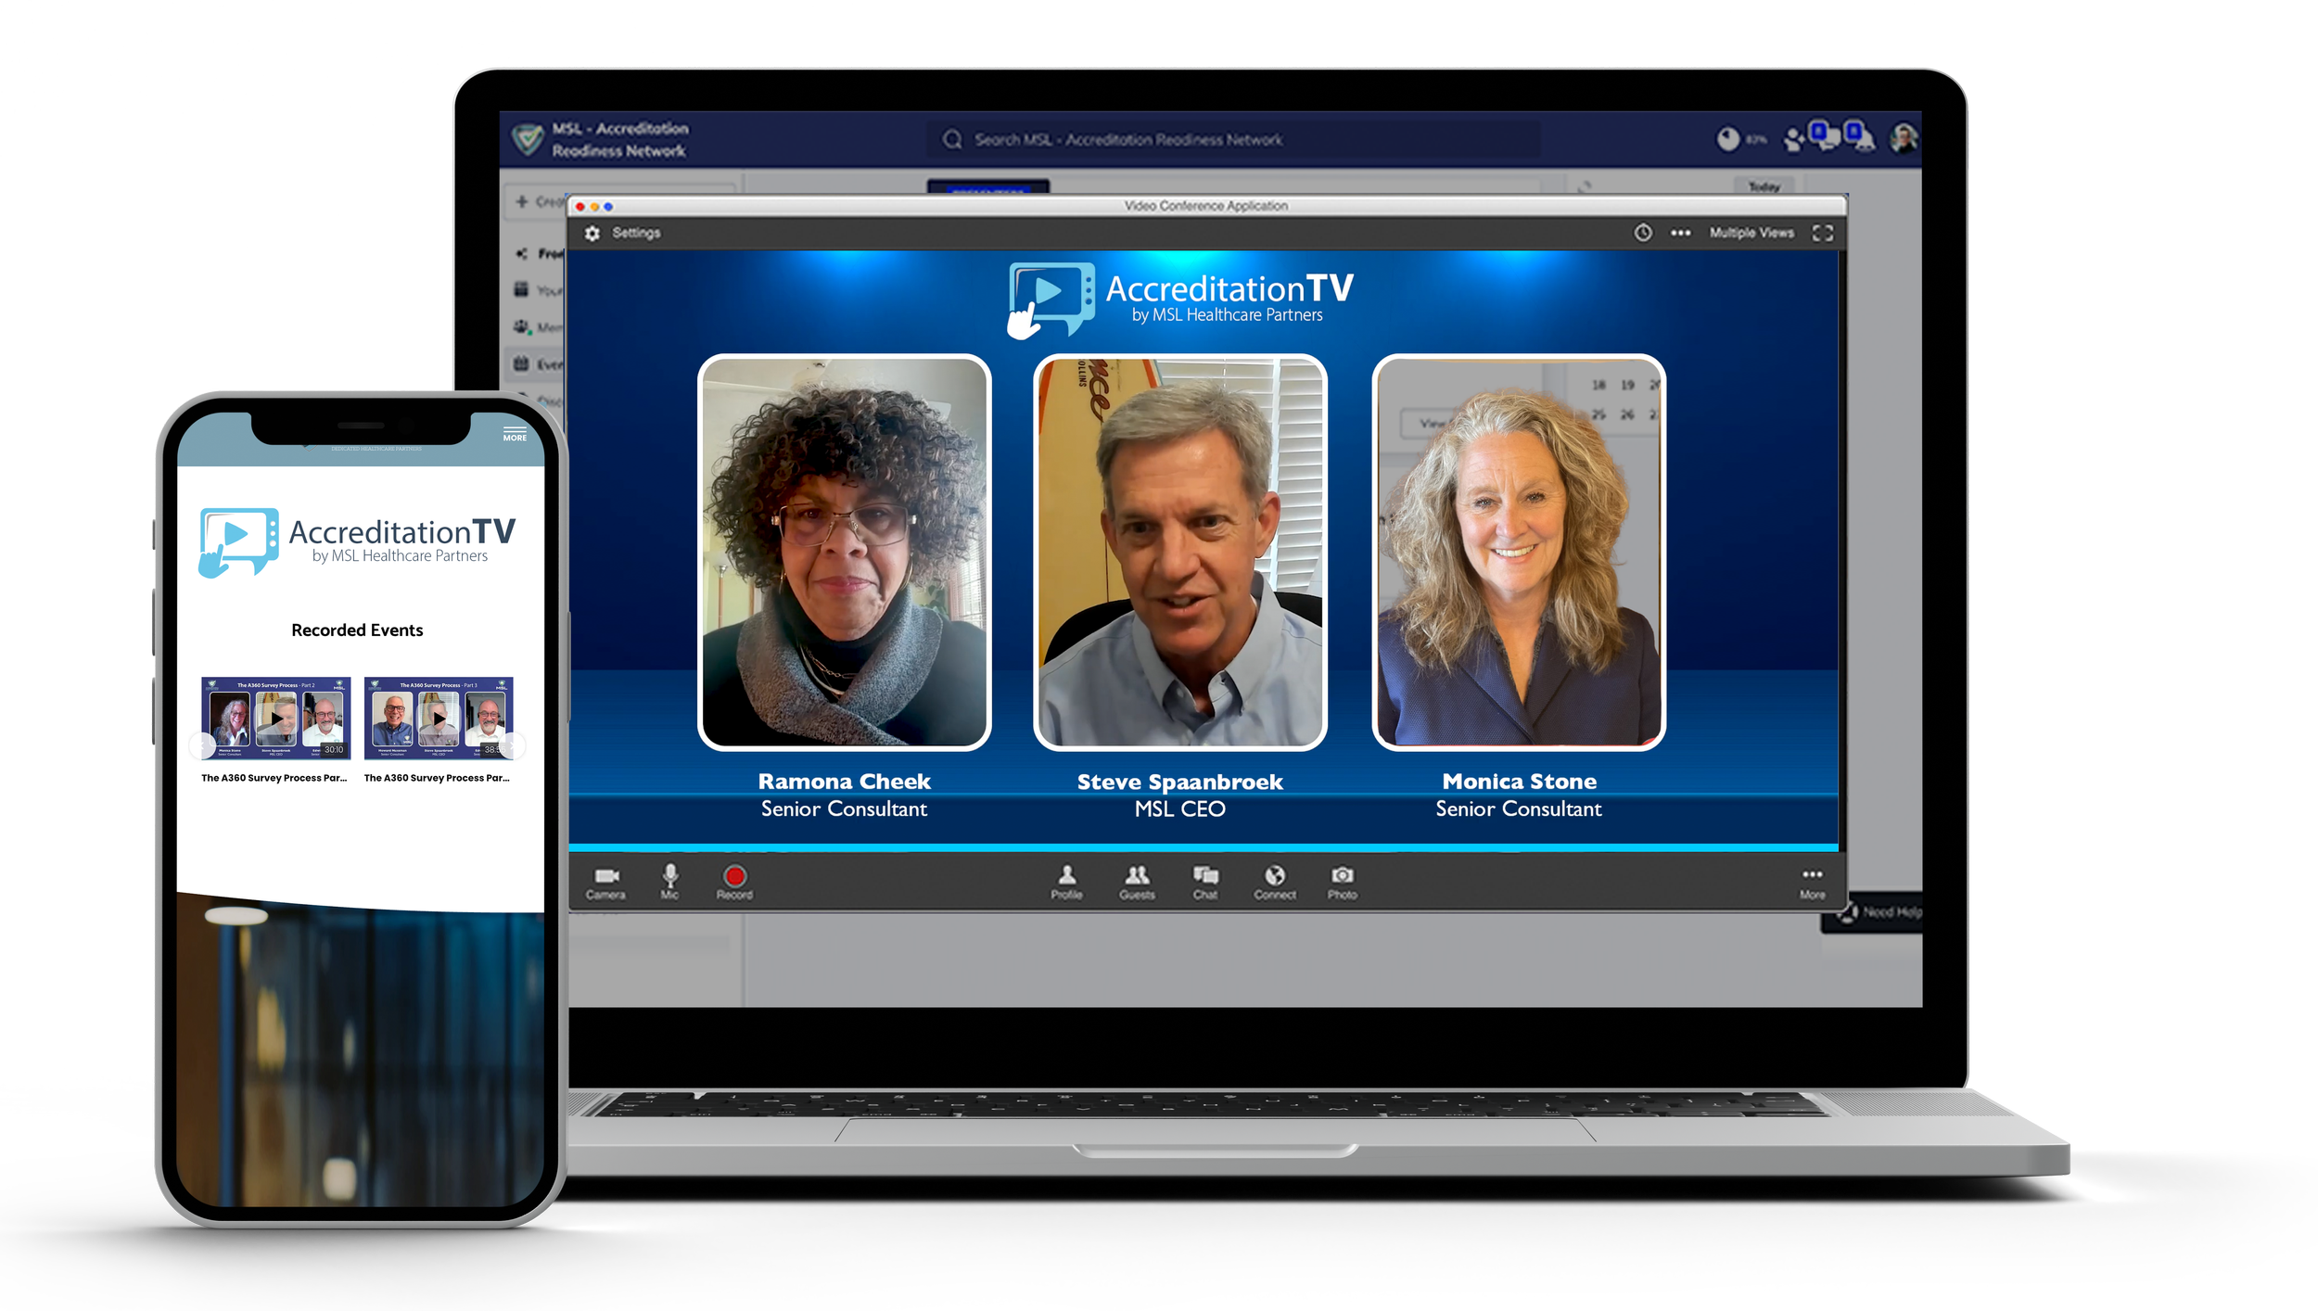The height and width of the screenshot is (1311, 2318).
Task: Open Settings gear in conference window
Action: (x=593, y=234)
